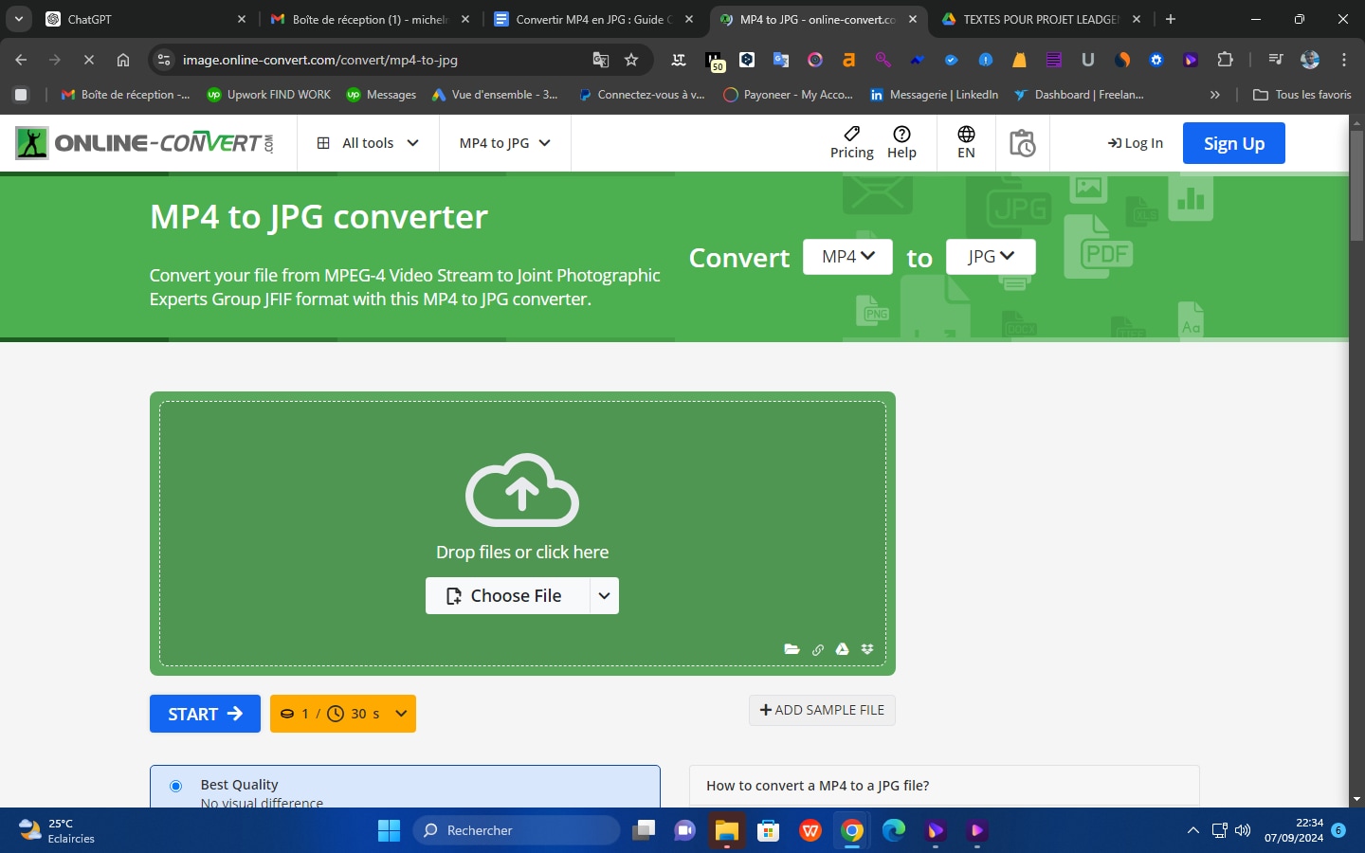Click the address bar URL field
The width and height of the screenshot is (1365, 853).
pyautogui.click(x=379, y=60)
